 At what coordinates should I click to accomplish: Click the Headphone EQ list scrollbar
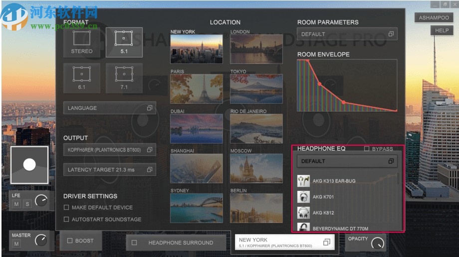click(398, 178)
